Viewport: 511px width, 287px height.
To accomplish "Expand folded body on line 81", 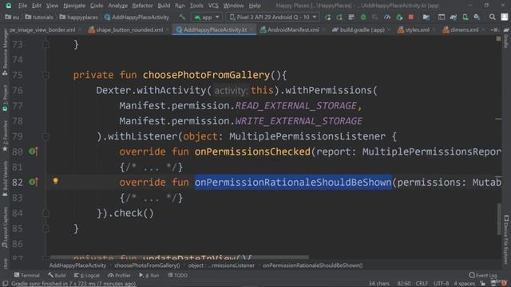I will click(151, 167).
